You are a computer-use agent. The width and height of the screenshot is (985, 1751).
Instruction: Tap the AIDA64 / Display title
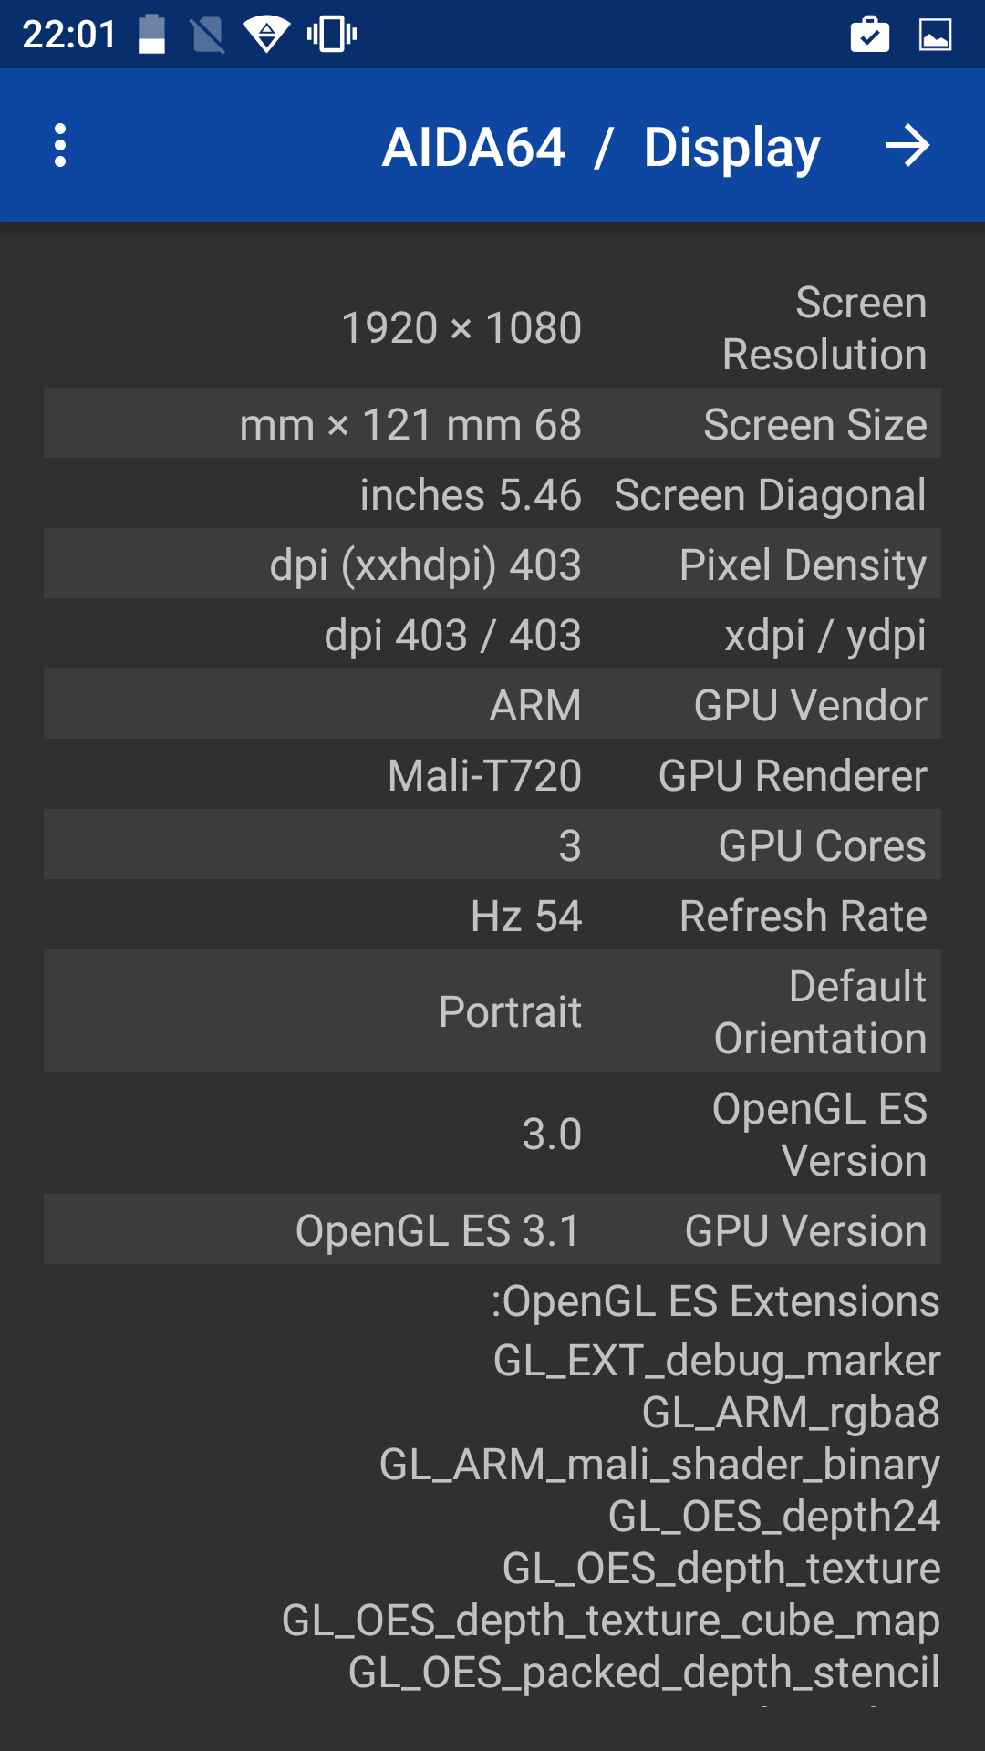coord(600,148)
